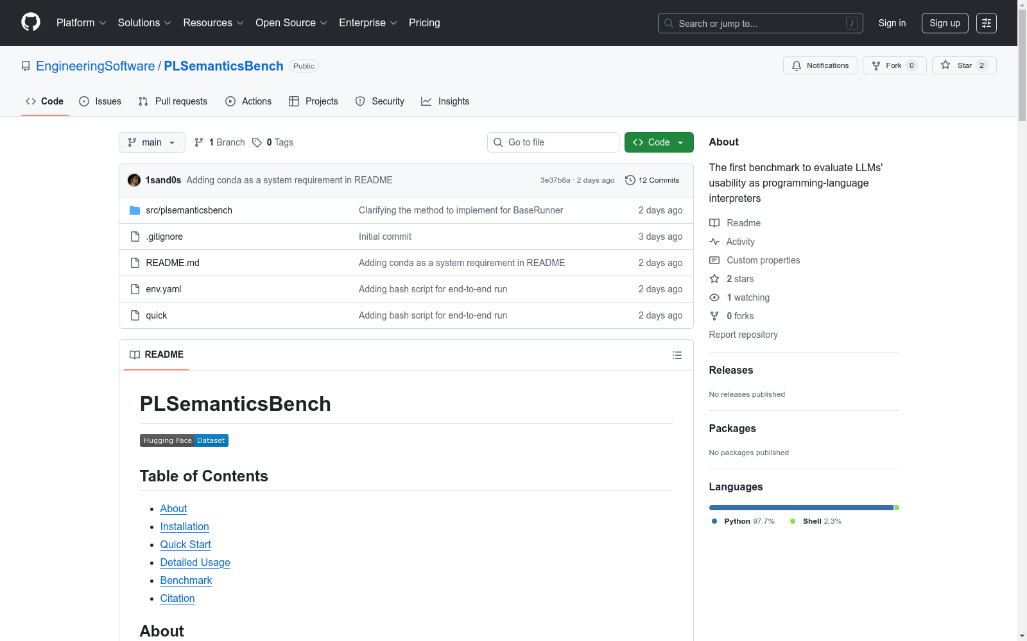The image size is (1027, 641).
Task: Click the branch icon beside 1 Branch
Action: pos(199,142)
